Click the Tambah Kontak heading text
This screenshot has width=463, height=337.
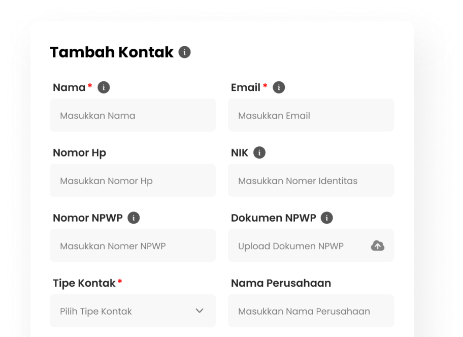pyautogui.click(x=112, y=52)
